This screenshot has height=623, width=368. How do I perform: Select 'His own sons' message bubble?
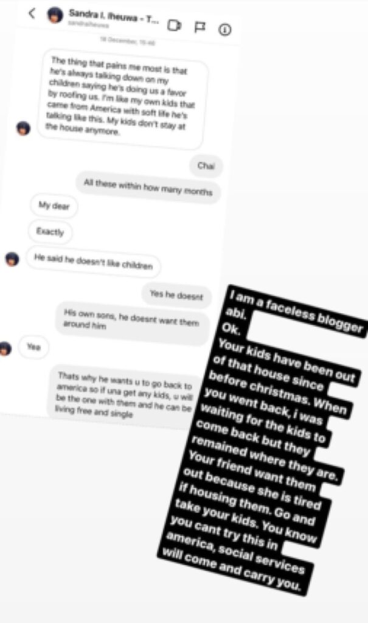point(132,322)
